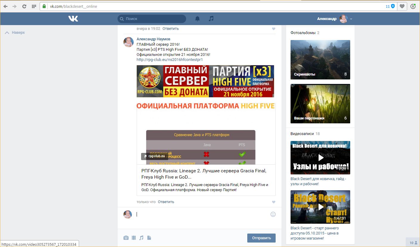Expand the Александр profile menu
The width and height of the screenshot is (420, 247).
[x=351, y=19]
